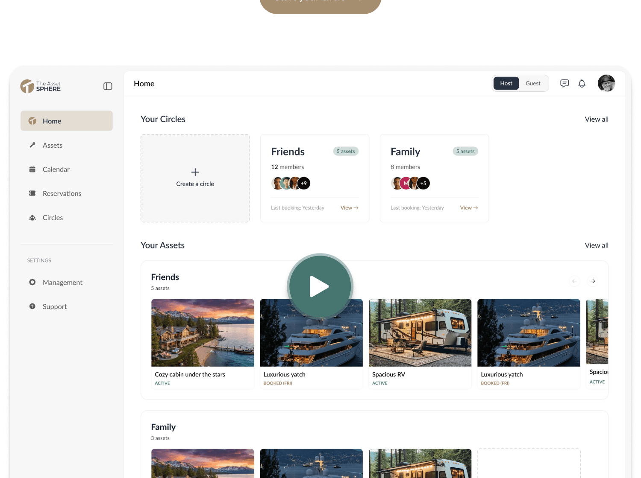Open the Spacious RV thumbnail in Friends
This screenshot has height=478, width=641.
pos(420,332)
